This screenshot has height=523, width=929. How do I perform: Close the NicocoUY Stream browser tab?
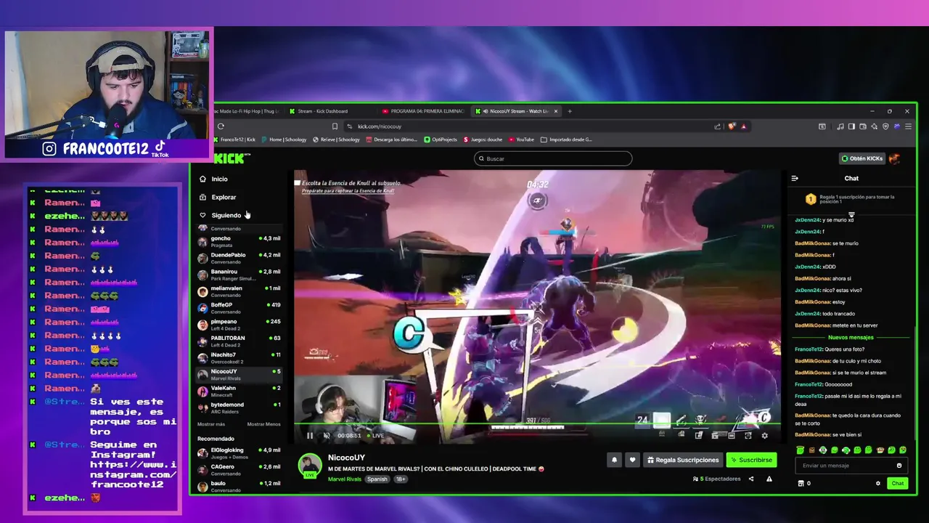pyautogui.click(x=556, y=111)
